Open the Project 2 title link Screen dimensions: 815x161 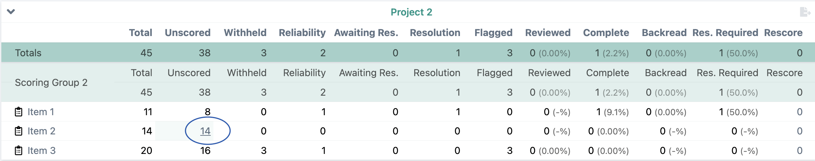coord(411,12)
